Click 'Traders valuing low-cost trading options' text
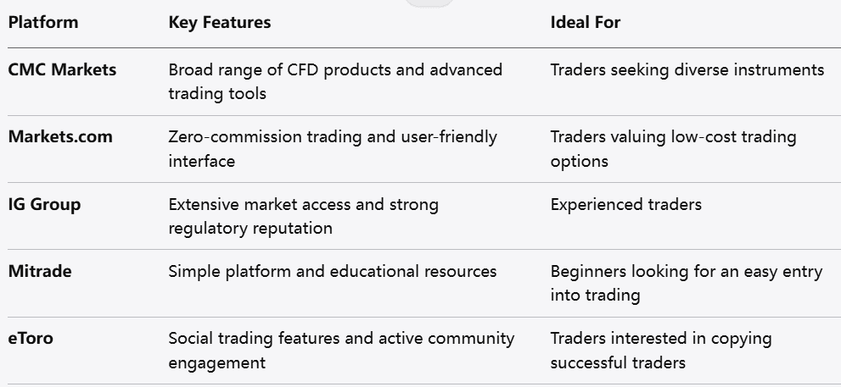The image size is (841, 387). pos(673,148)
